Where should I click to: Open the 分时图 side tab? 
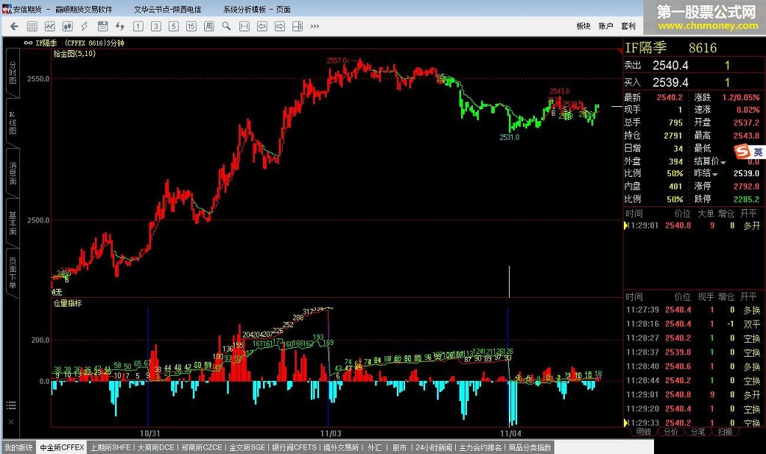(x=13, y=72)
